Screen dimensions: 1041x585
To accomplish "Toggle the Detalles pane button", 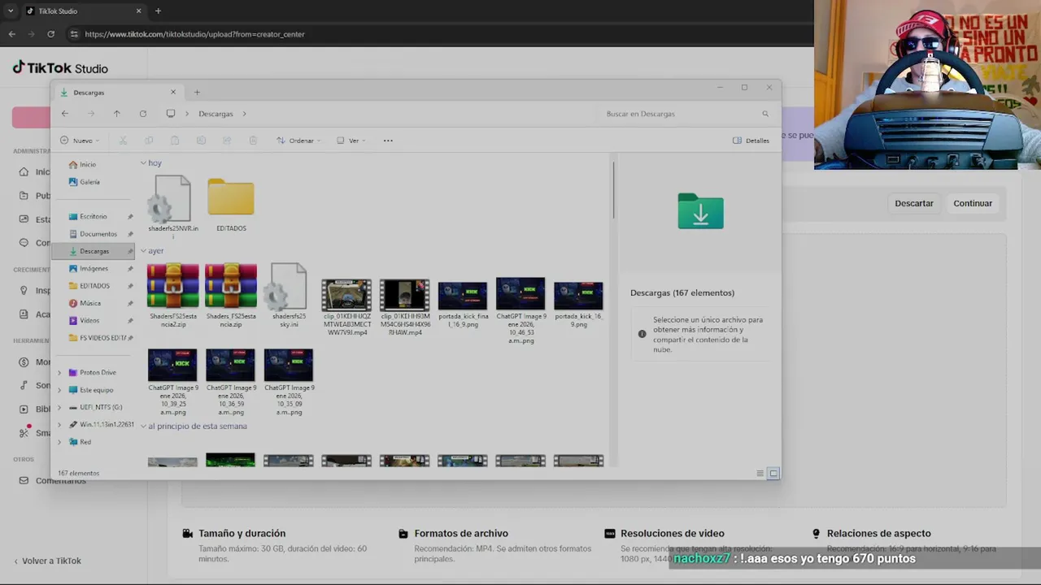I will [751, 141].
